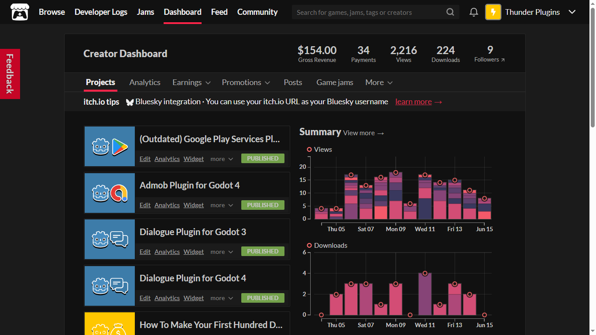Click Edit for Google Play Services plugin
This screenshot has width=596, height=335.
click(x=145, y=159)
